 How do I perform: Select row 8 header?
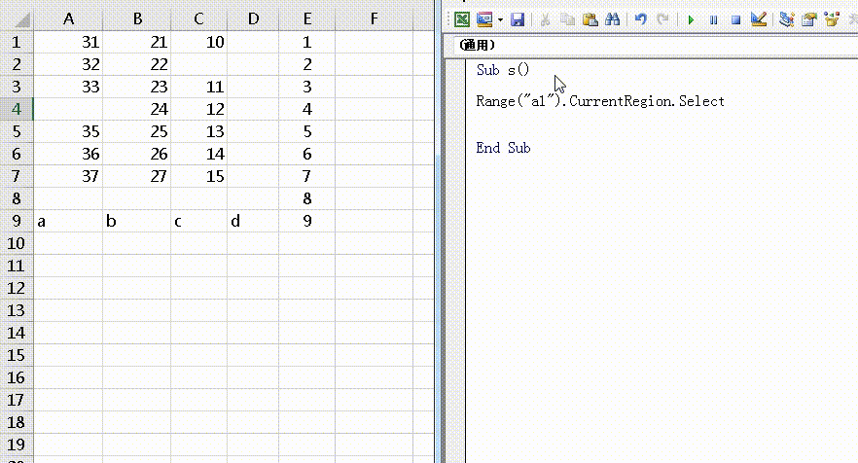(17, 198)
